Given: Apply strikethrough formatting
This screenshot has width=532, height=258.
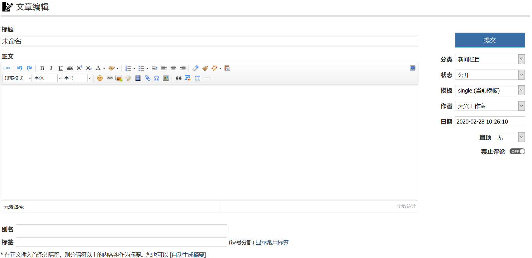Looking at the screenshot, I should pos(70,68).
